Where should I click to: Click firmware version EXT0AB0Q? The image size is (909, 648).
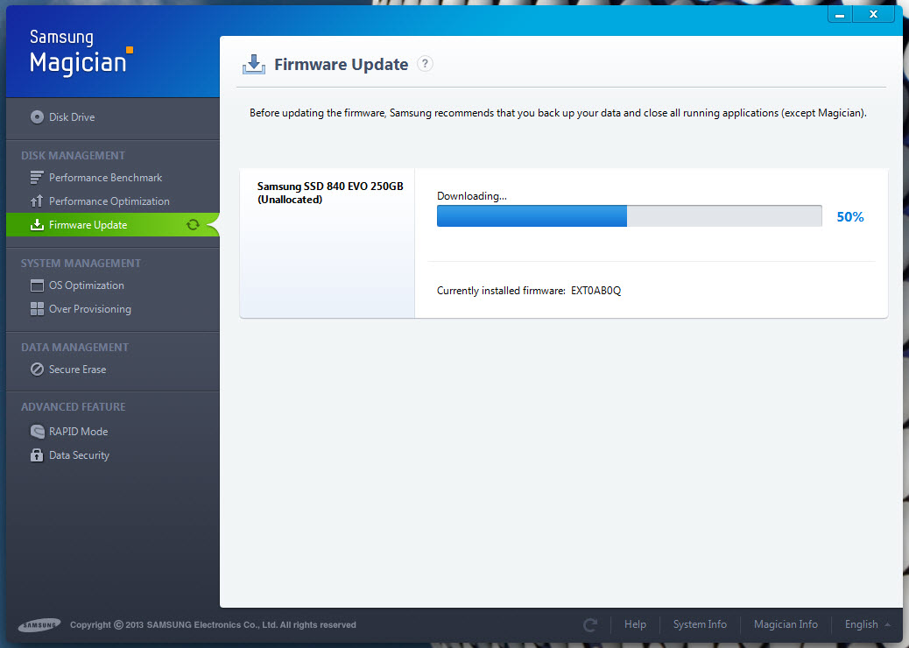pyautogui.click(x=596, y=291)
